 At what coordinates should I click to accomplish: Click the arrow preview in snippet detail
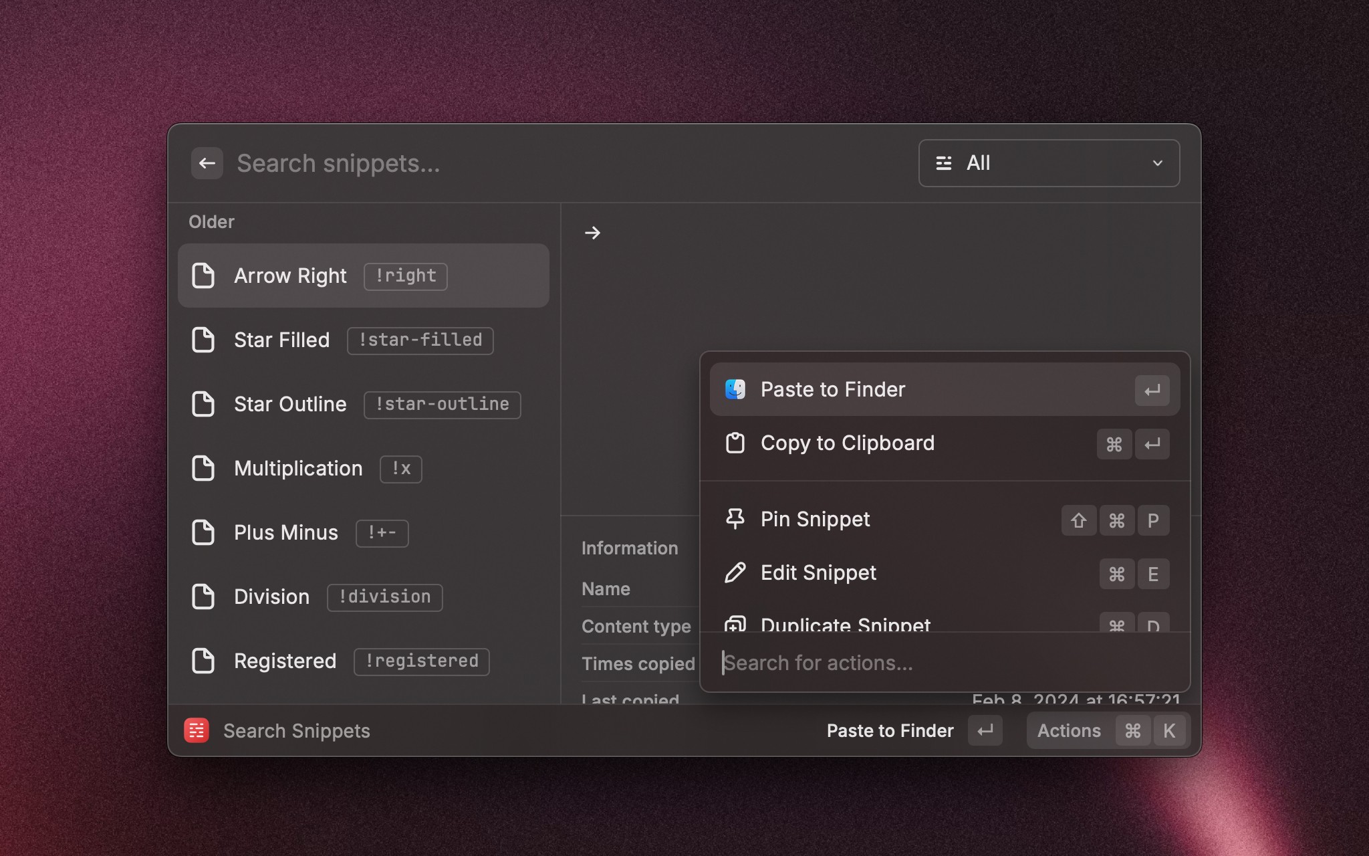pos(592,233)
